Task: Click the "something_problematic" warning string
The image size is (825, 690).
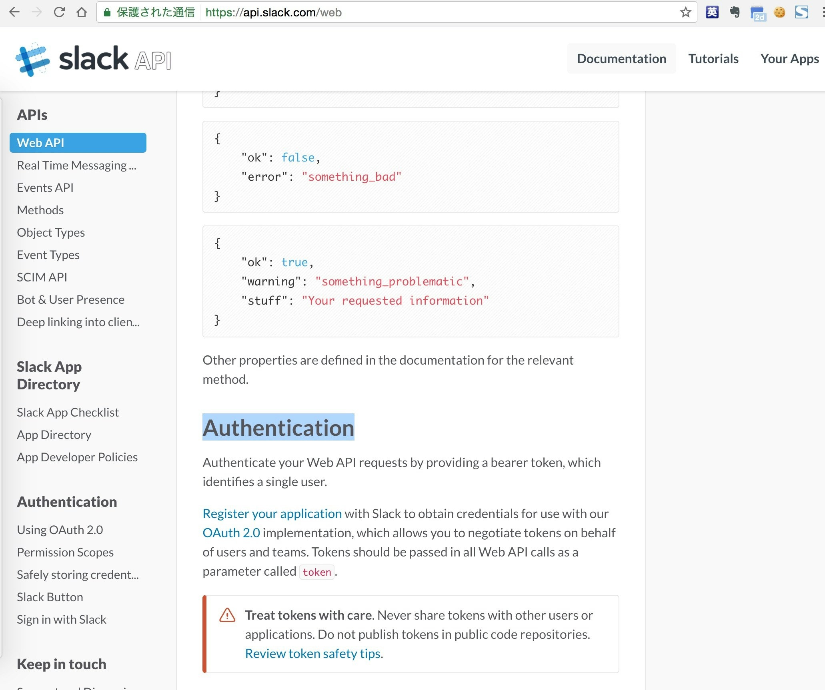Action: [392, 281]
